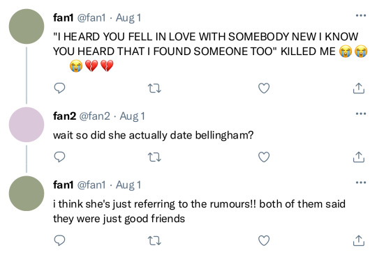Open fan1's avatar on the top tweet
The image size is (377, 257).
27,26
